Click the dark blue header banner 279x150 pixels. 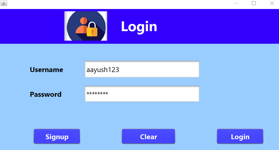coord(214,26)
